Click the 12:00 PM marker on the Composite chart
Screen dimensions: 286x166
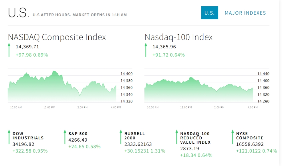(49, 107)
